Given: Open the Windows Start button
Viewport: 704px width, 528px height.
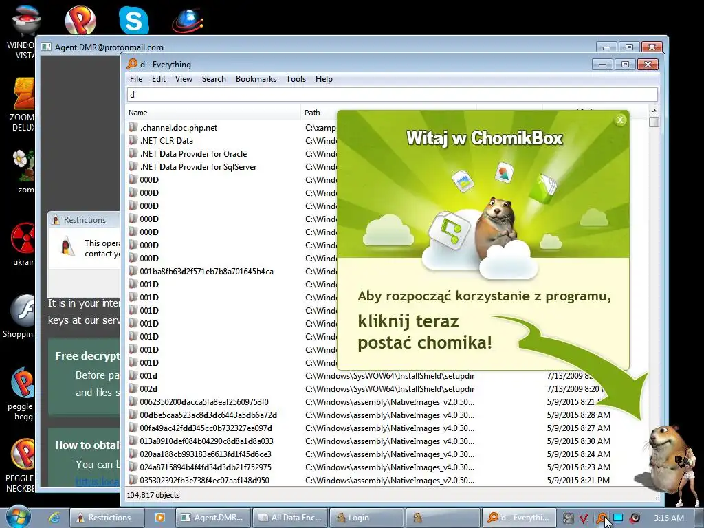Looking at the screenshot, I should click(x=18, y=516).
